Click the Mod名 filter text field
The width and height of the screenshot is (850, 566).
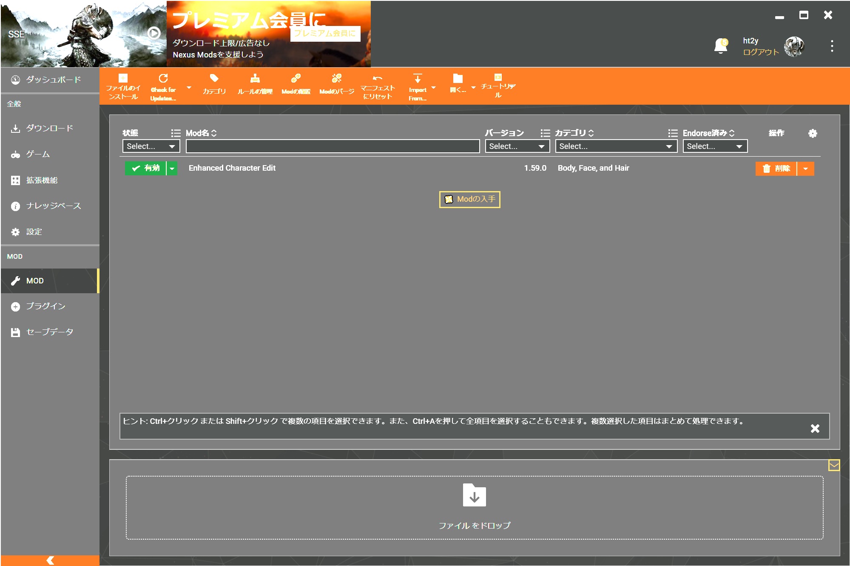333,146
